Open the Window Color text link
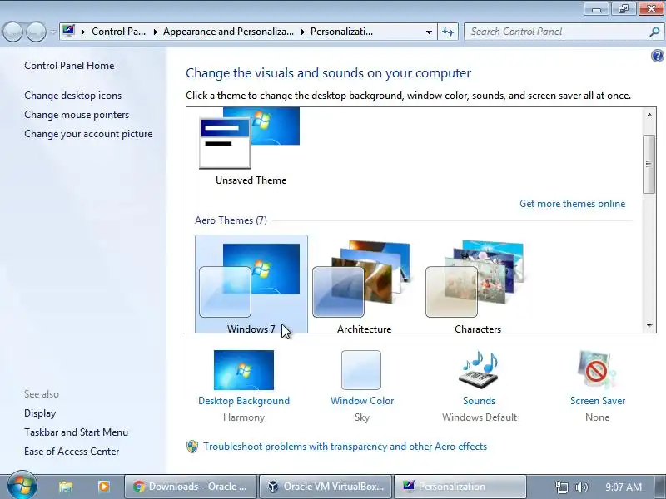The image size is (666, 499). tap(362, 401)
